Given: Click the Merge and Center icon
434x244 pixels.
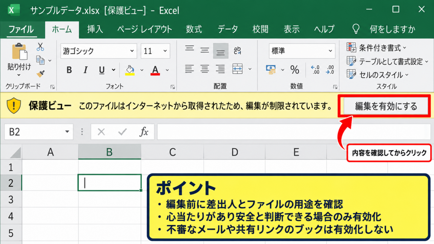Looking at the screenshot, I should [x=238, y=69].
